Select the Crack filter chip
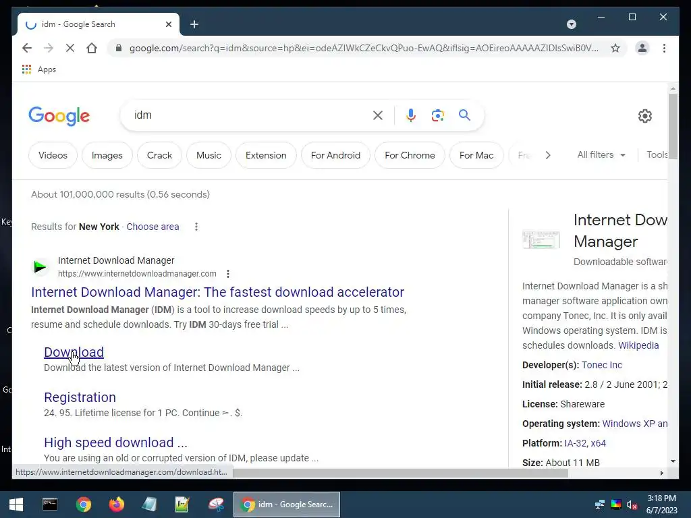Image resolution: width=691 pixels, height=518 pixels. tap(159, 155)
